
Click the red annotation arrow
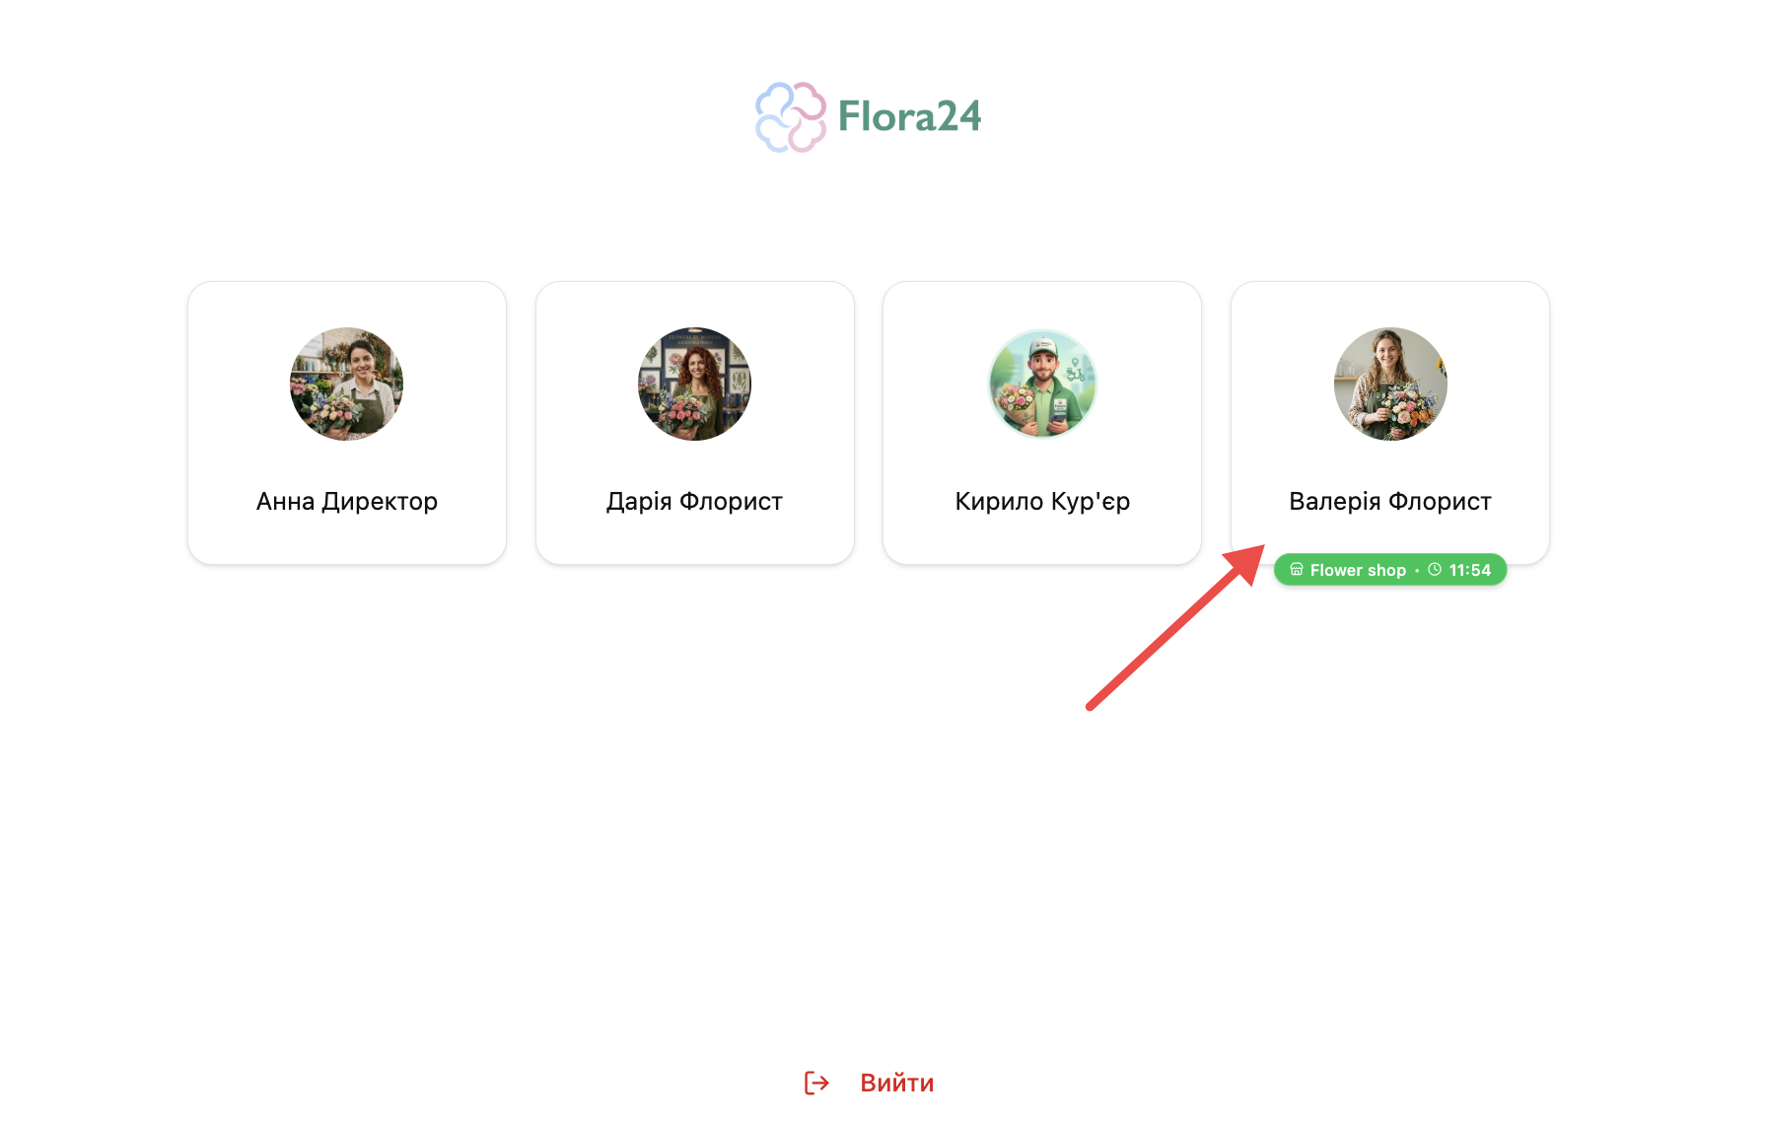[x=1175, y=626]
